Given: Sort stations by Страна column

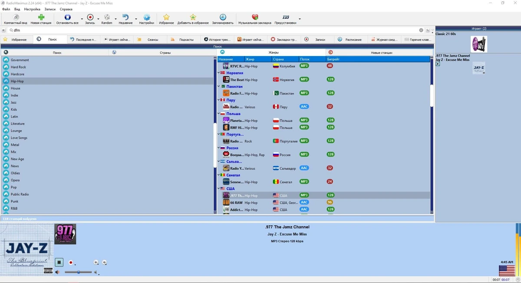Looking at the screenshot, I should click(285, 59).
